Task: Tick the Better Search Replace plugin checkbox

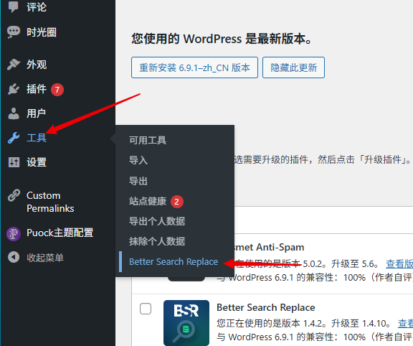Action: [x=146, y=309]
